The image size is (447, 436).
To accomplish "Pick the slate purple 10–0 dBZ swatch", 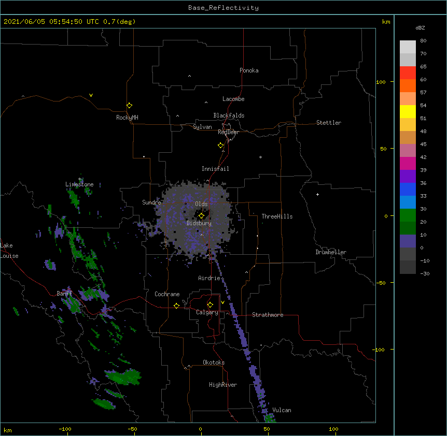I will (x=408, y=241).
